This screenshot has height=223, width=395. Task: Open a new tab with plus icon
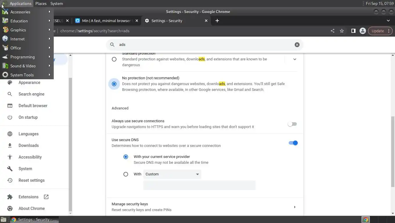217,21
